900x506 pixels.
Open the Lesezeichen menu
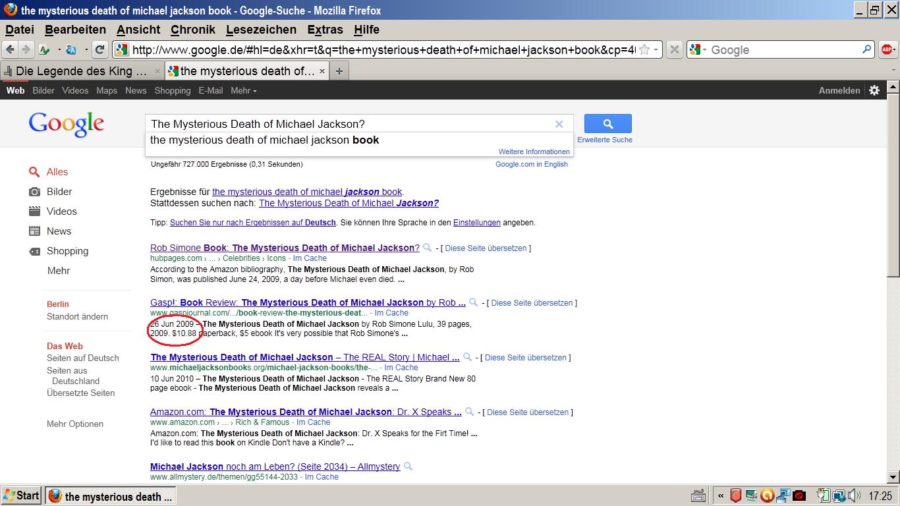(x=261, y=30)
